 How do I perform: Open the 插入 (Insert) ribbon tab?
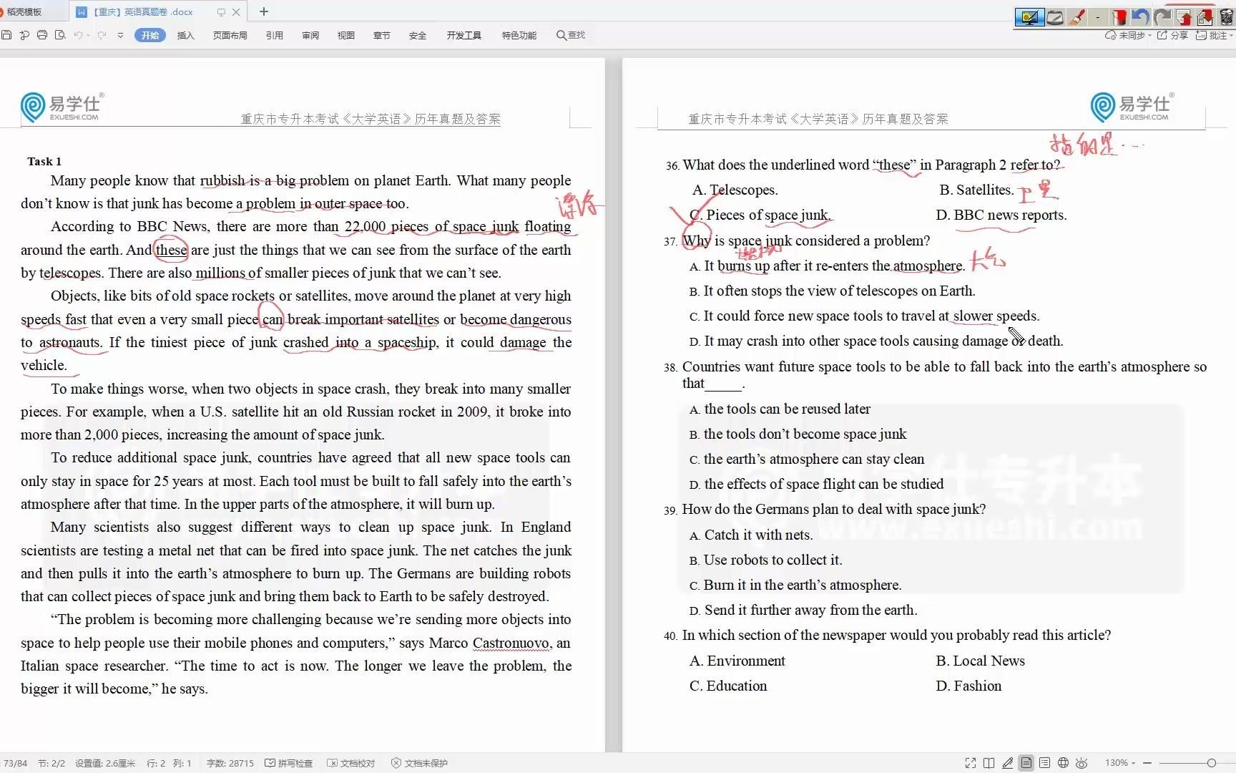(x=186, y=35)
